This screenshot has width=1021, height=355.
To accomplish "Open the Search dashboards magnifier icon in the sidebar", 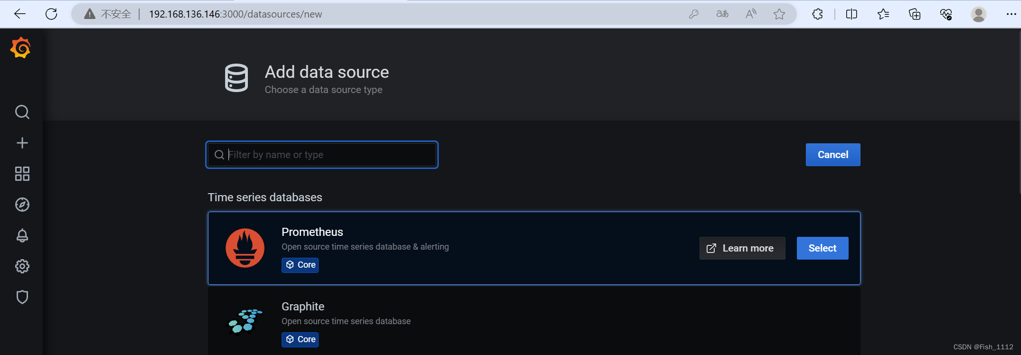I will click(22, 112).
